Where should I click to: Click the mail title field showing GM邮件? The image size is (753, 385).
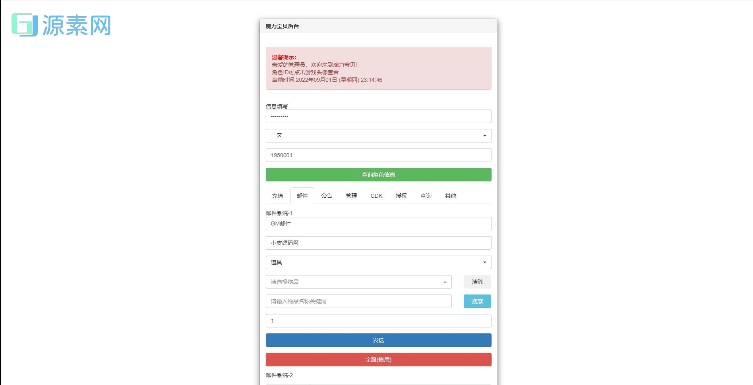[x=378, y=223]
